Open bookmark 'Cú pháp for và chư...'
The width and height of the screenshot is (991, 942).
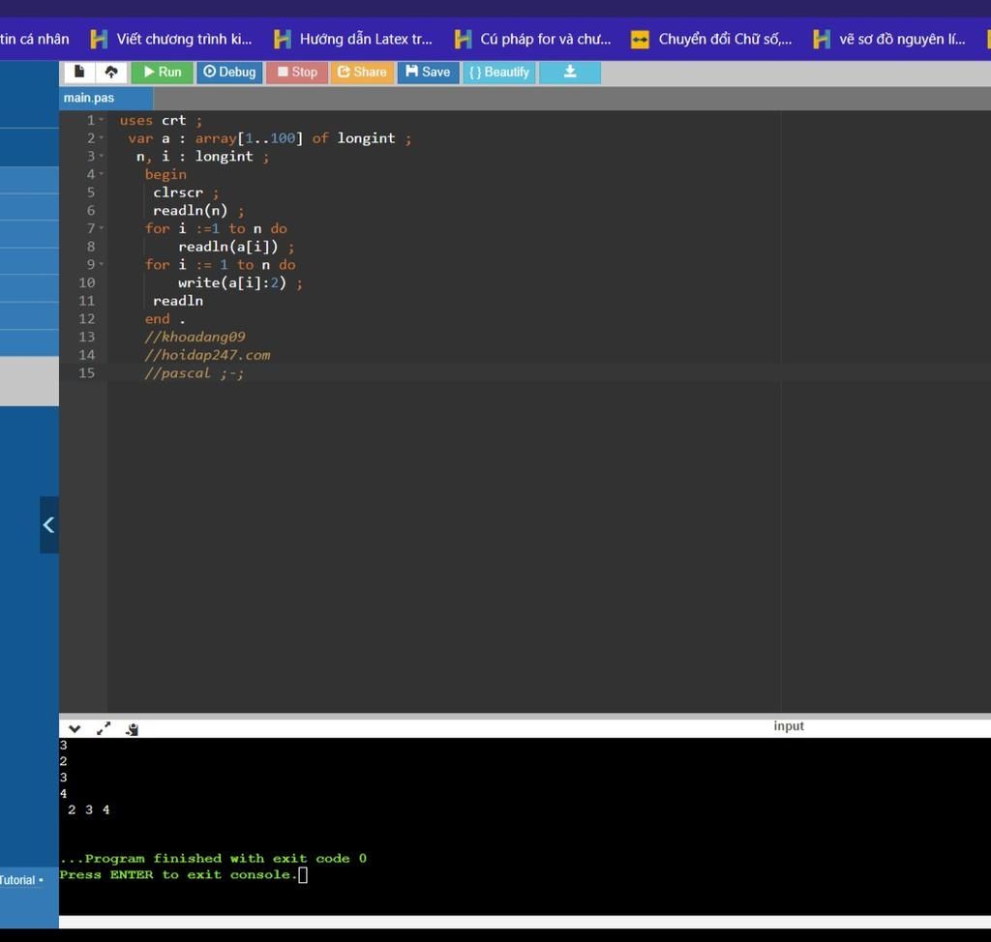point(533,40)
